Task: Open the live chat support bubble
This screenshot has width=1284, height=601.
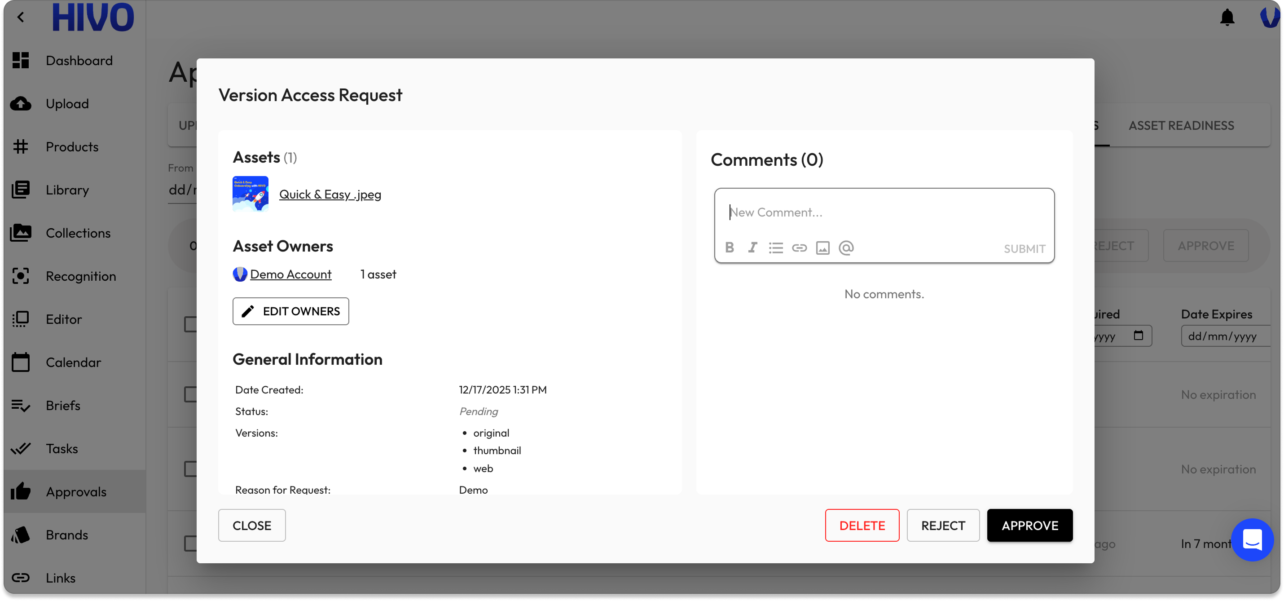Action: click(1252, 539)
